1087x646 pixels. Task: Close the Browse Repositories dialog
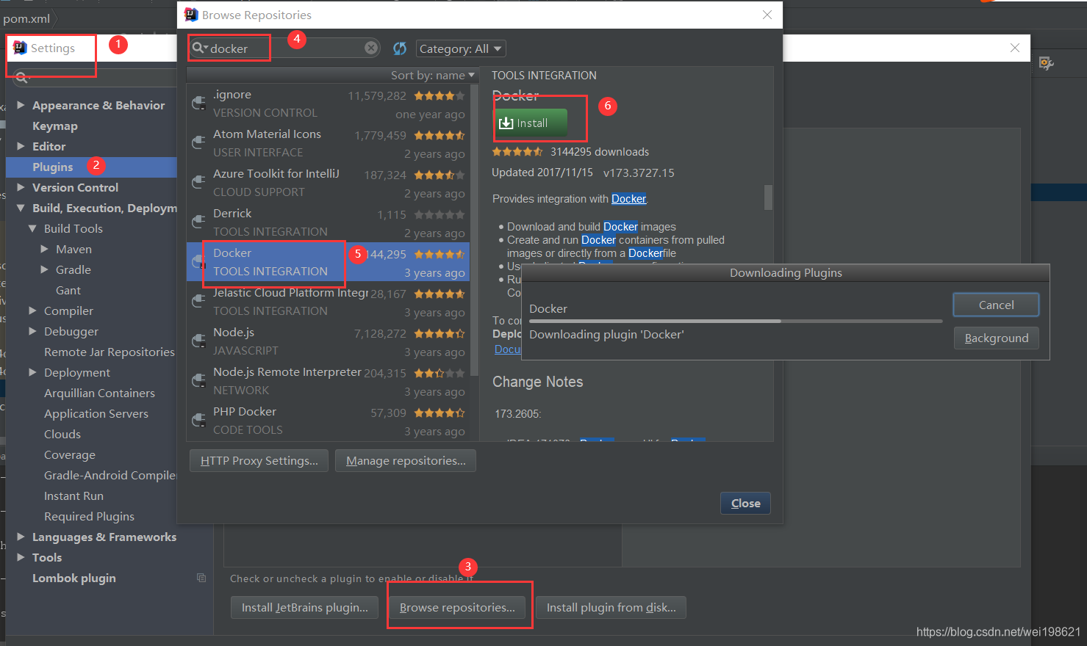[767, 15]
